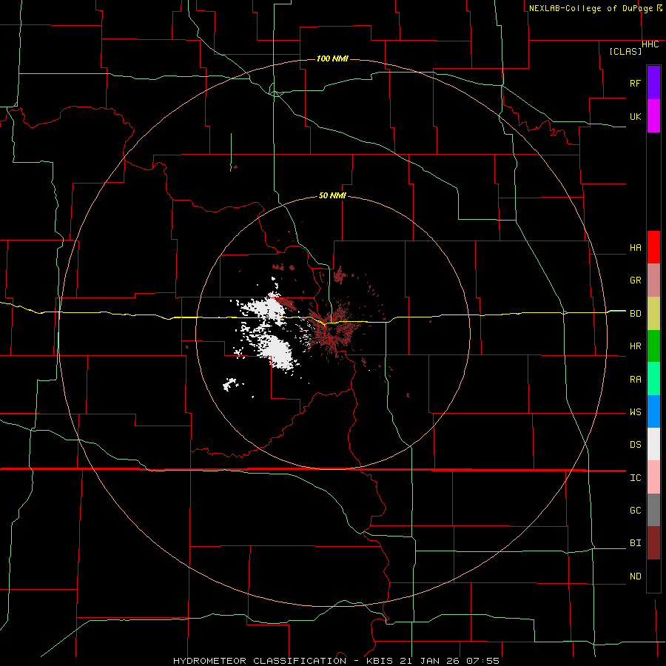The image size is (666, 666).
Task: Click the 07:55 timestamp
Action: click(x=482, y=661)
